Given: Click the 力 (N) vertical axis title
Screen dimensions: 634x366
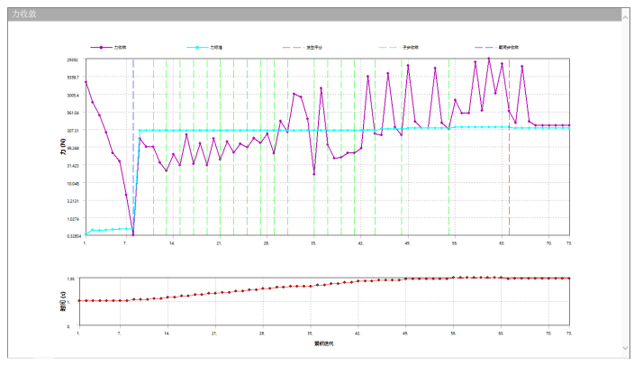Looking at the screenshot, I should pos(63,147).
